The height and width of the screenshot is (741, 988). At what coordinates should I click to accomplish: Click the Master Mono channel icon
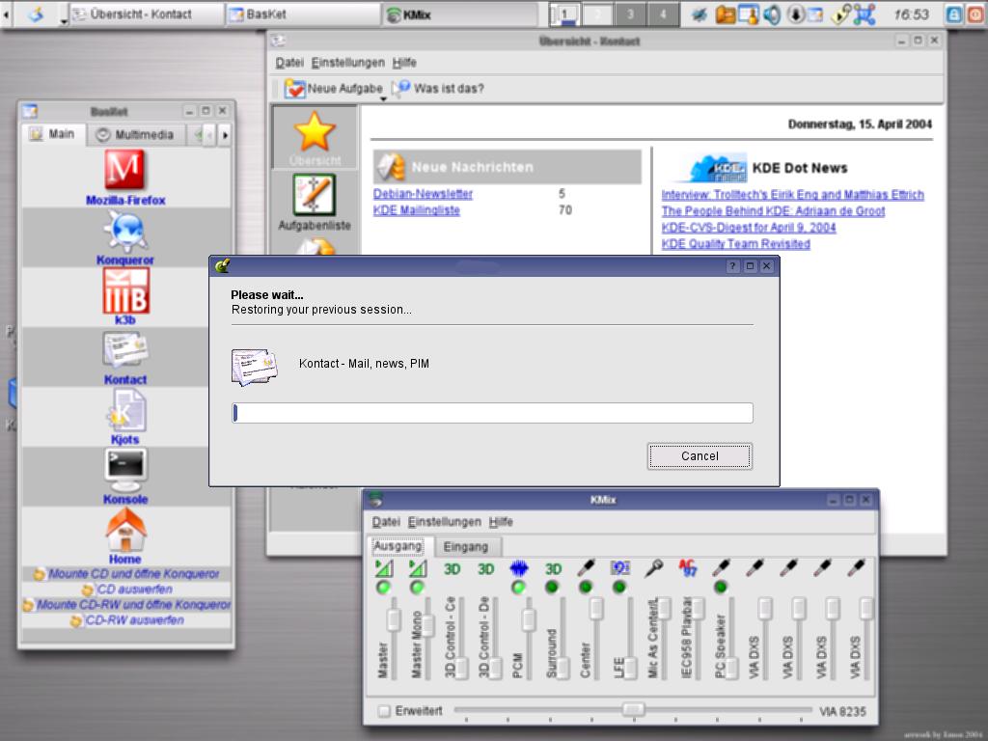point(417,569)
